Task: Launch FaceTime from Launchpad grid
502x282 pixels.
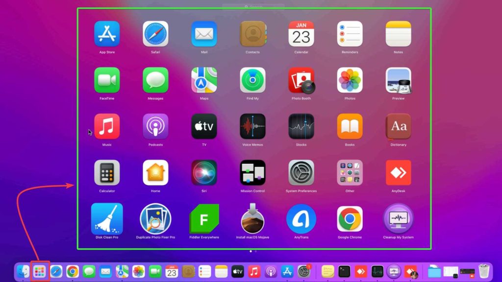Action: click(107, 80)
